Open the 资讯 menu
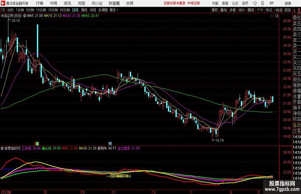Screen dimensions: 301x194 coord(67,3)
